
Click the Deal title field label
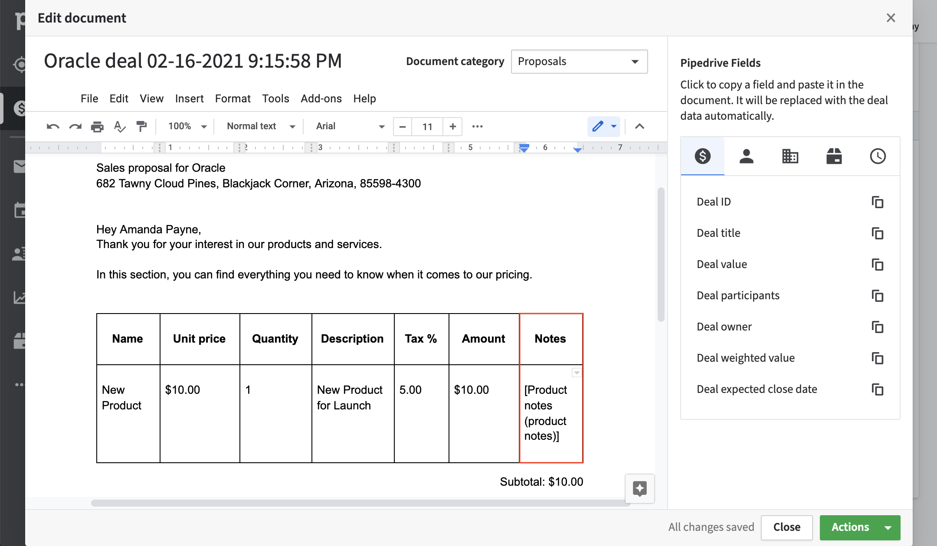(x=718, y=233)
